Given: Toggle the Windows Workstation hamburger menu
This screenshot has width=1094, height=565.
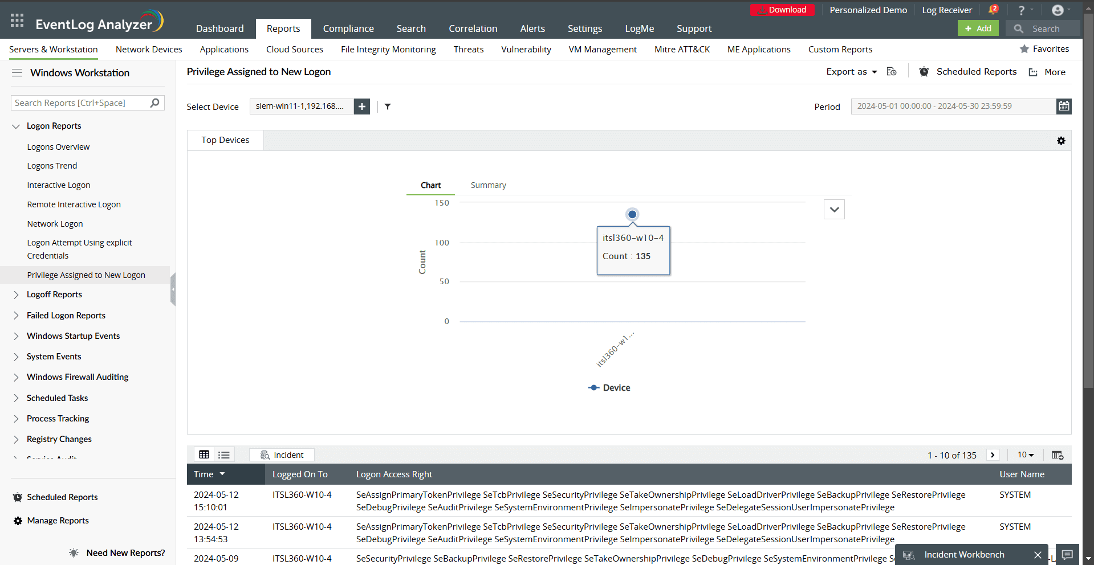Looking at the screenshot, I should [17, 73].
